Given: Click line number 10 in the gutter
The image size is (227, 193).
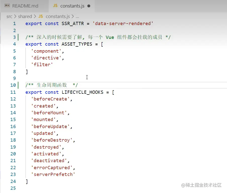Looking at the screenshot, I should click(13, 85).
